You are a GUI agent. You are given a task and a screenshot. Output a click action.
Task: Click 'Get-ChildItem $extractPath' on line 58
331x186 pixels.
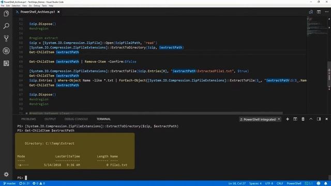(x=54, y=52)
